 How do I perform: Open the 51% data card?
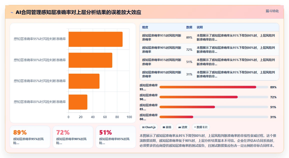click(x=116, y=137)
